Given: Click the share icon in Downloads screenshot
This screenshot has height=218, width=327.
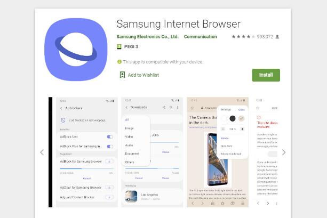Looking at the screenshot, I should 164,107.
